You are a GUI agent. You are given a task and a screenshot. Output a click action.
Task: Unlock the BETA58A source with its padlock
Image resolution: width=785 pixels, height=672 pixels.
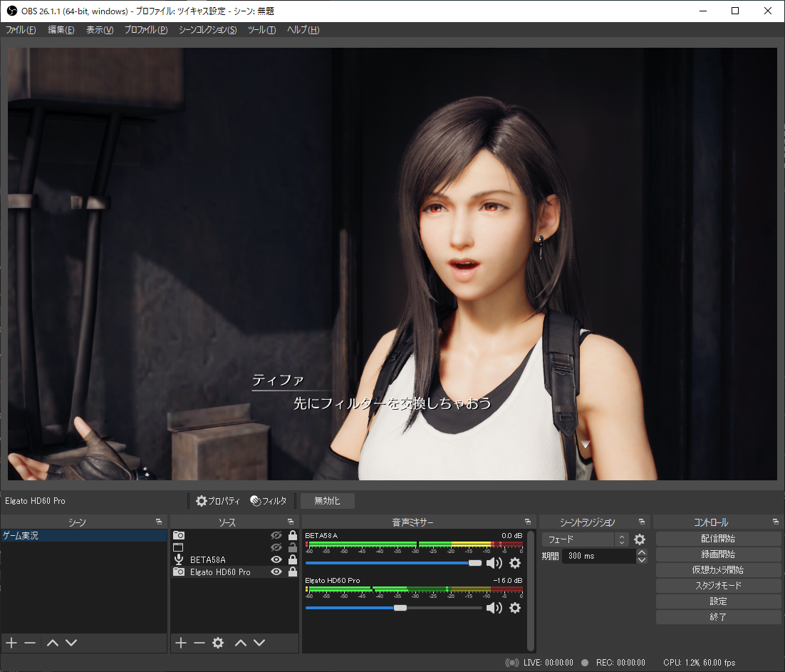pos(293,559)
